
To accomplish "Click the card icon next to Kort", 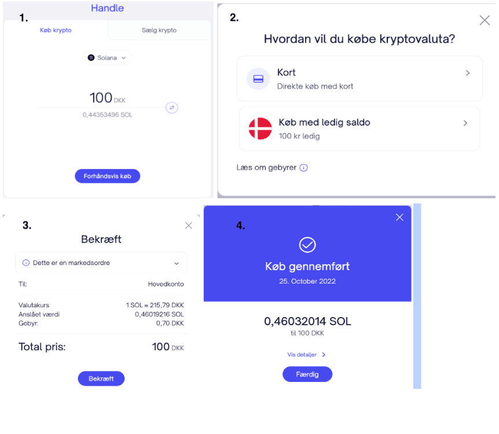I will pyautogui.click(x=258, y=79).
